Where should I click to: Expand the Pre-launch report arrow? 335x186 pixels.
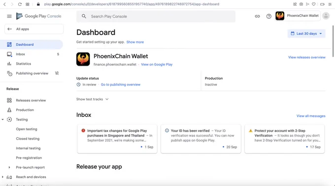(x=9, y=167)
